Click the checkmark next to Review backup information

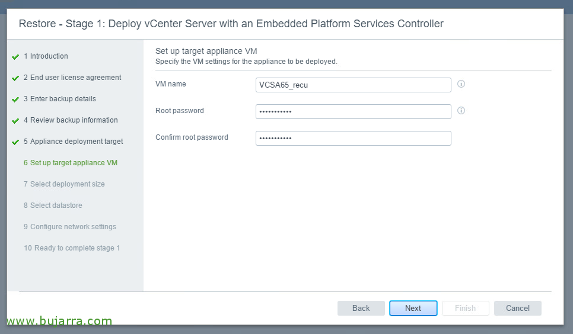click(15, 121)
